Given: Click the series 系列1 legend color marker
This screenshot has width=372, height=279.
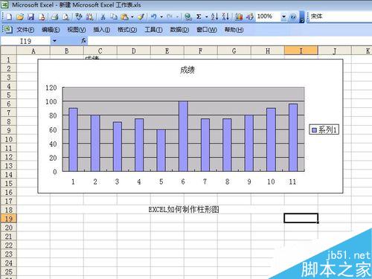Looking at the screenshot, I should point(314,130).
